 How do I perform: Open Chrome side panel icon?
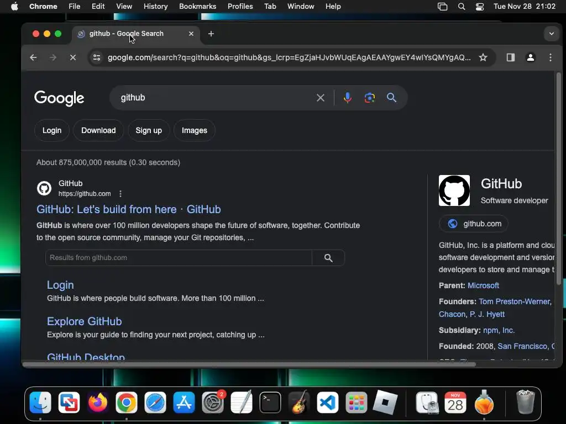point(510,57)
